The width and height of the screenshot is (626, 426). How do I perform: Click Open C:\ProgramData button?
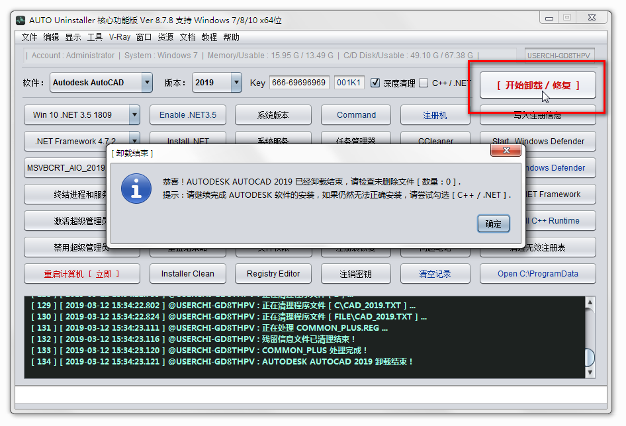(538, 274)
